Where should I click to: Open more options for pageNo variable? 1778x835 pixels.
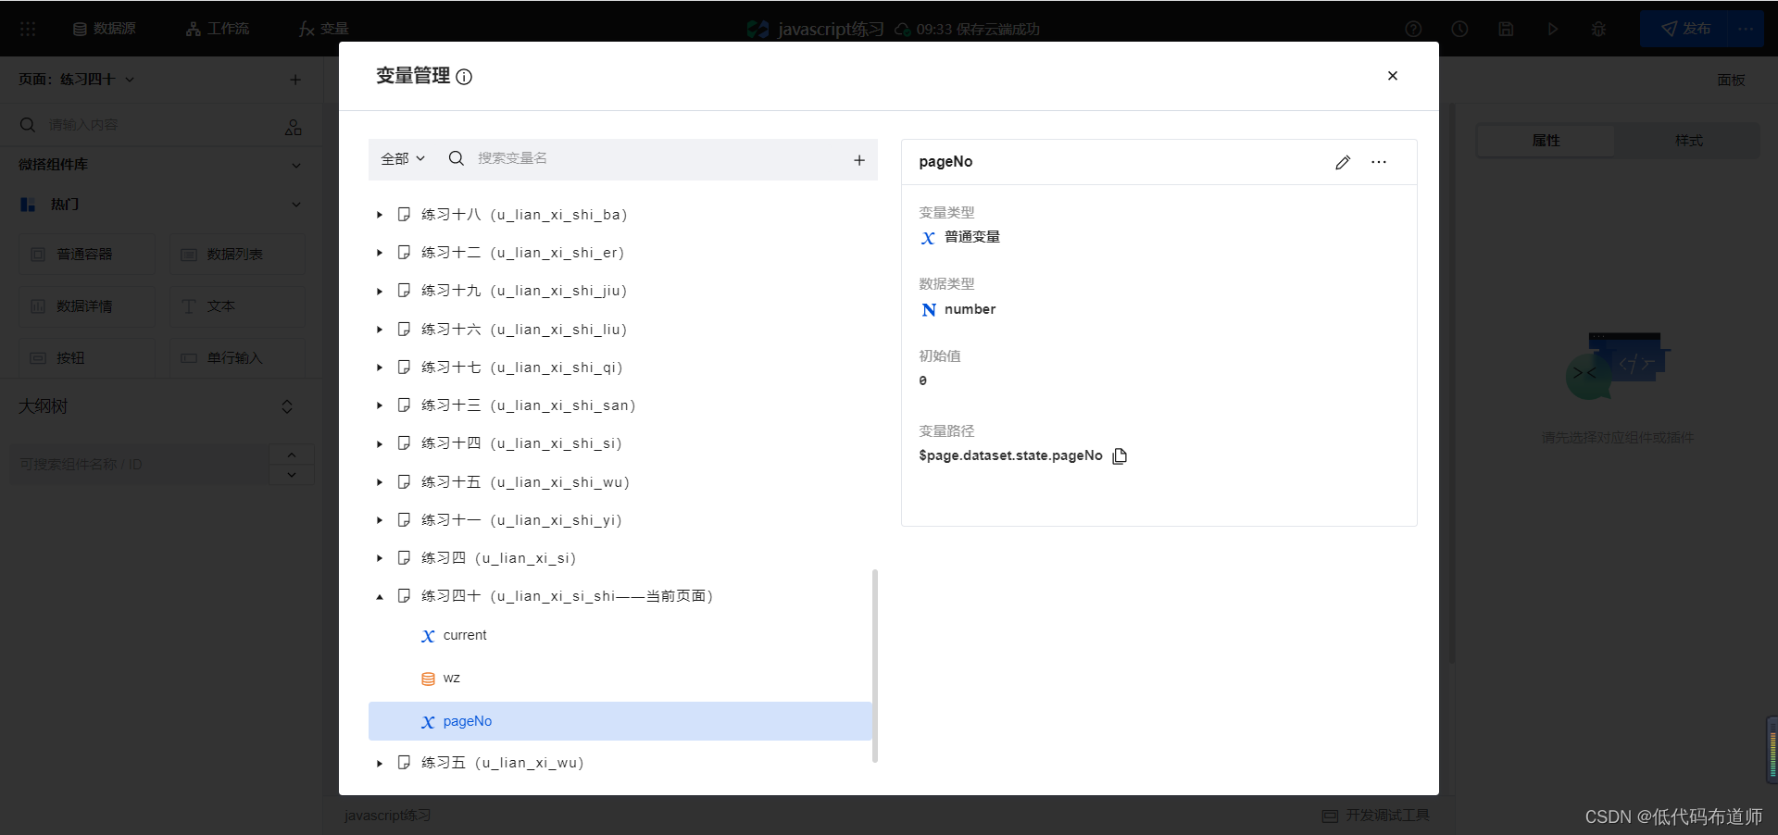click(x=1379, y=162)
